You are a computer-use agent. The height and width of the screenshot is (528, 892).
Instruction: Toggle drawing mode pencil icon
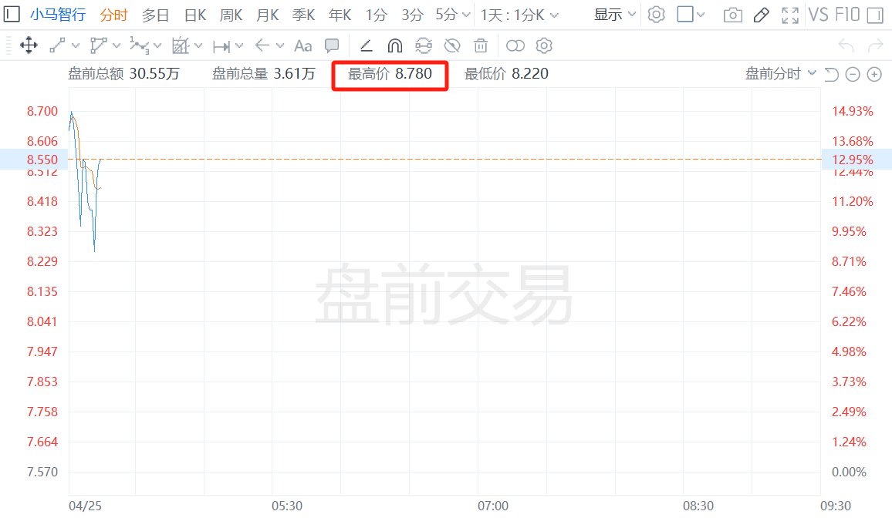pyautogui.click(x=761, y=15)
